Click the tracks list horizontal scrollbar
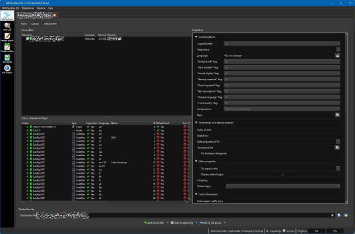Viewport: 355px width, 234px height. pos(106,202)
